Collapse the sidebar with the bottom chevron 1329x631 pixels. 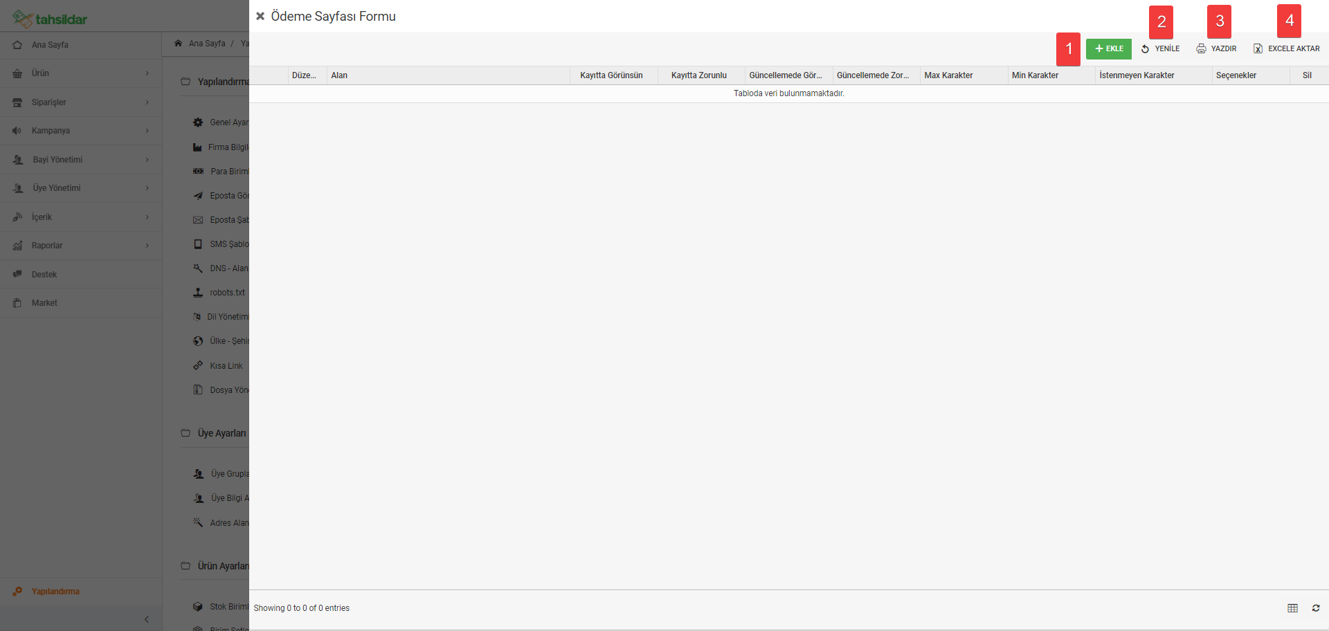[147, 619]
